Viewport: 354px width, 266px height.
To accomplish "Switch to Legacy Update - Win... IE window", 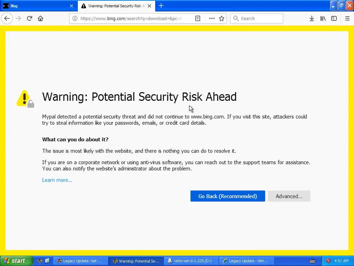I will pyautogui.click(x=246, y=261).
